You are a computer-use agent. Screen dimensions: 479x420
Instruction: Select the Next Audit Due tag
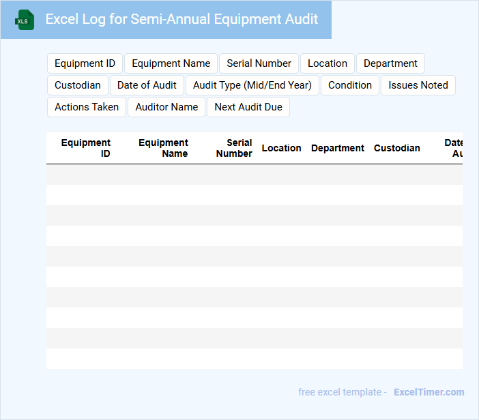pos(248,107)
